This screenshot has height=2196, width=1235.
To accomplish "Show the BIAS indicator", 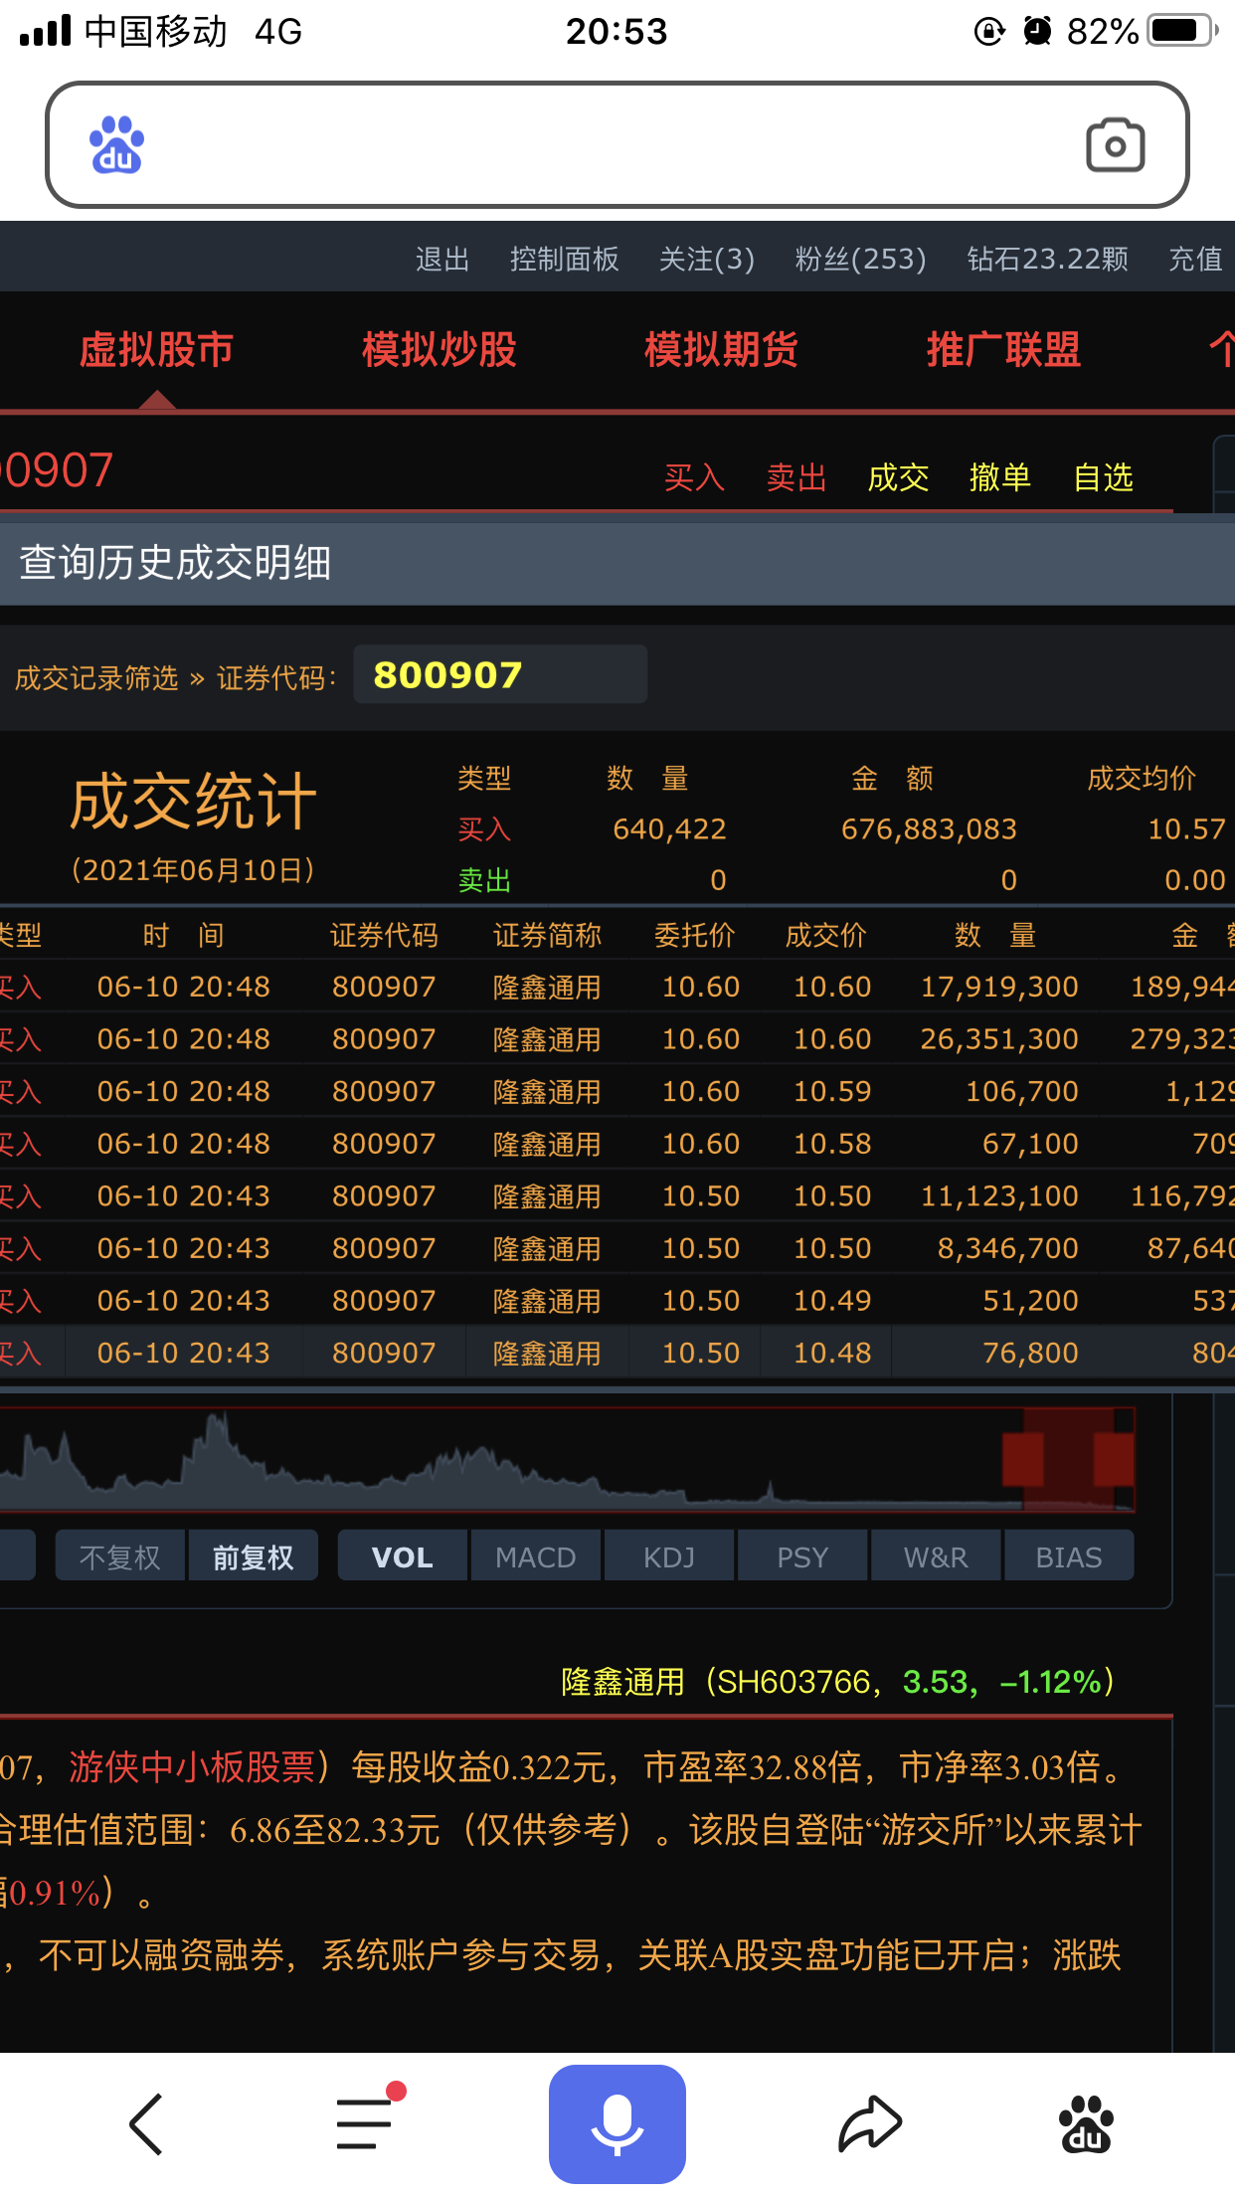I will [x=1068, y=1556].
